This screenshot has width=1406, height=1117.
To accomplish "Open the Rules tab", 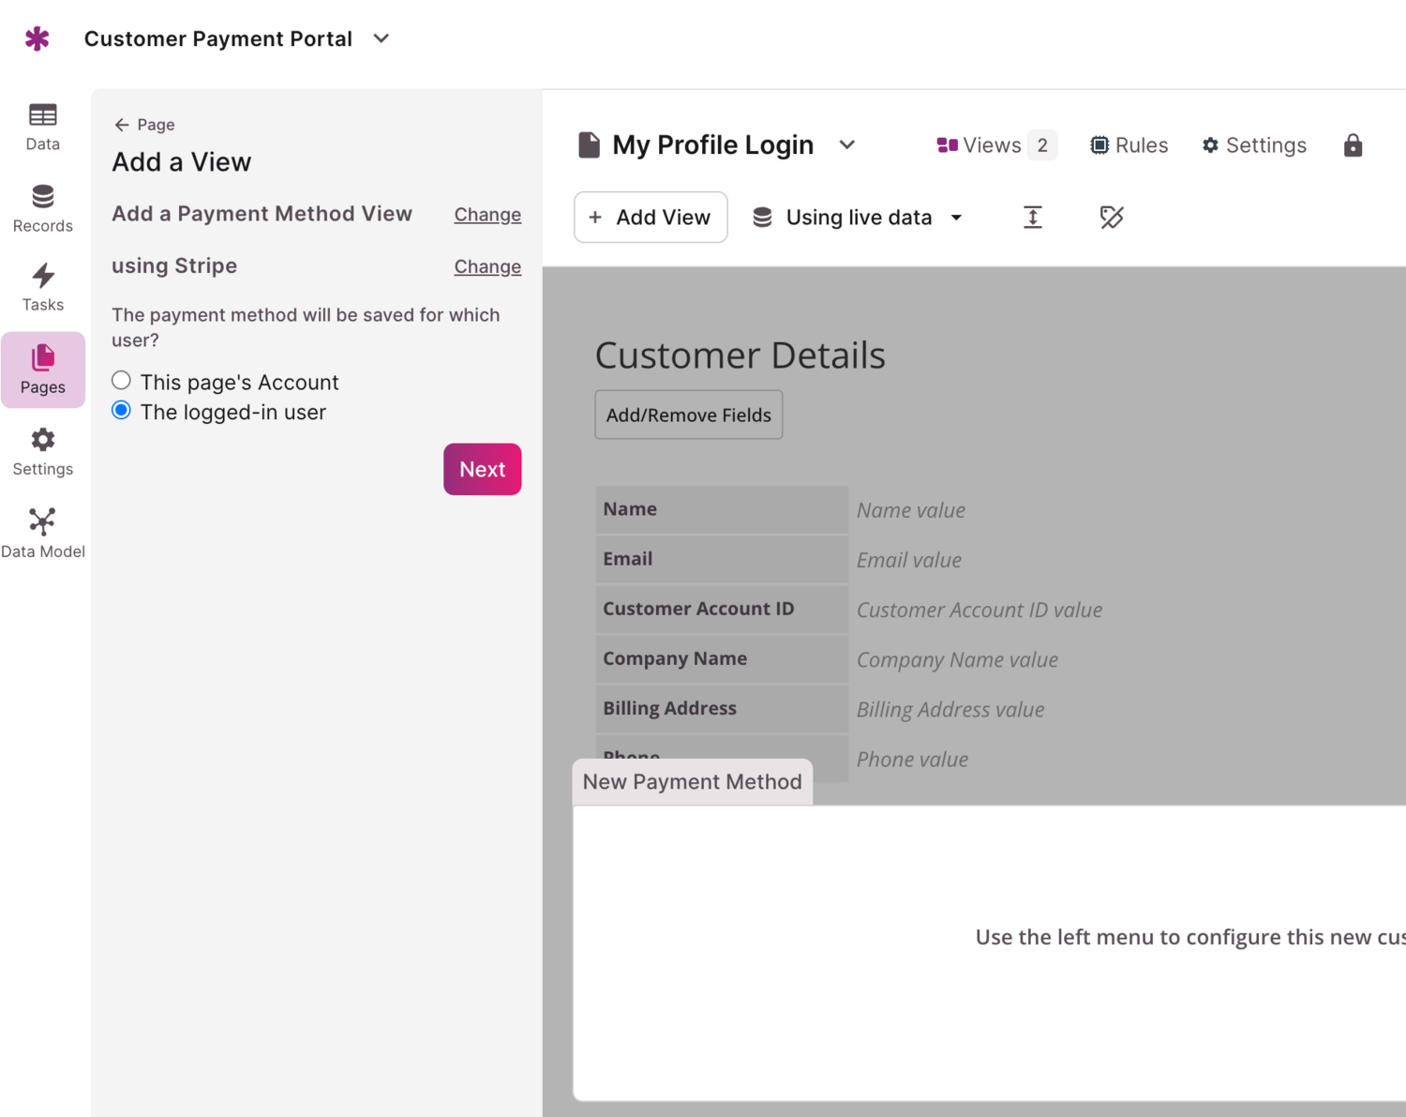I will [1129, 145].
